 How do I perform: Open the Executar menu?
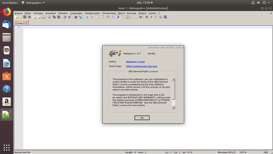point(132,13)
